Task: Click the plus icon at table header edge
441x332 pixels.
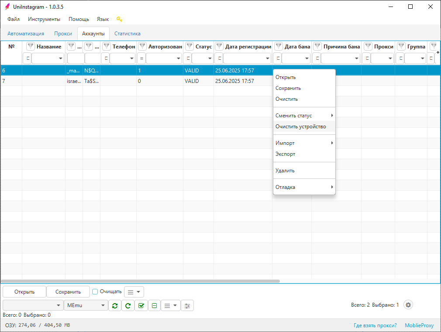Action: (x=438, y=52)
